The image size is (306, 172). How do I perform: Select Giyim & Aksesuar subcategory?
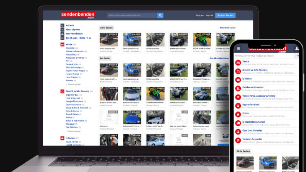(x=74, y=105)
